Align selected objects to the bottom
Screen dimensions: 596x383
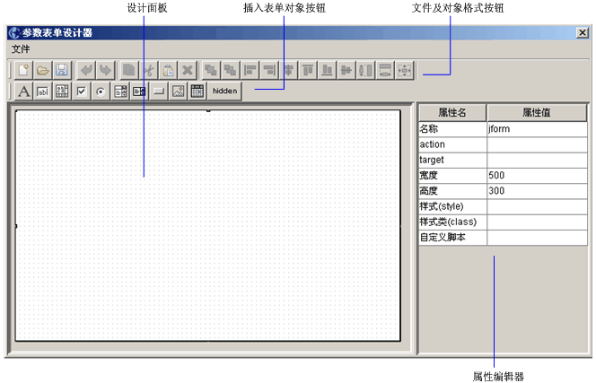tap(327, 70)
